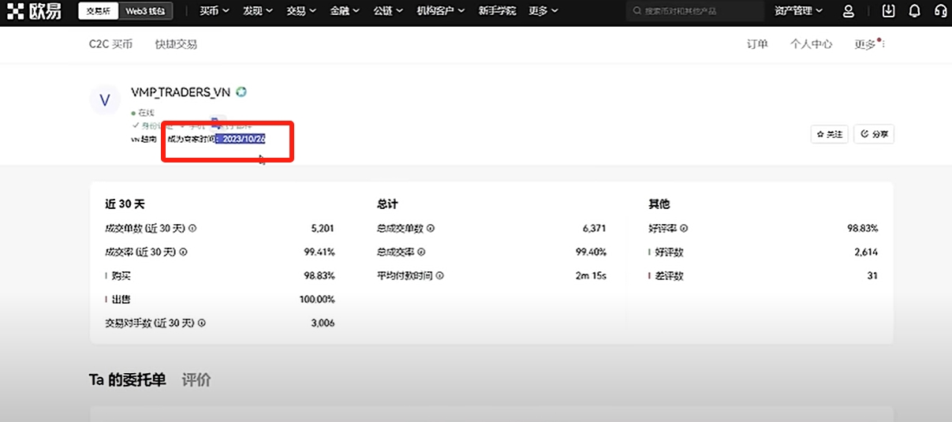The image size is (952, 422).
Task: Click the 欧易 OKX logo
Action: (34, 11)
